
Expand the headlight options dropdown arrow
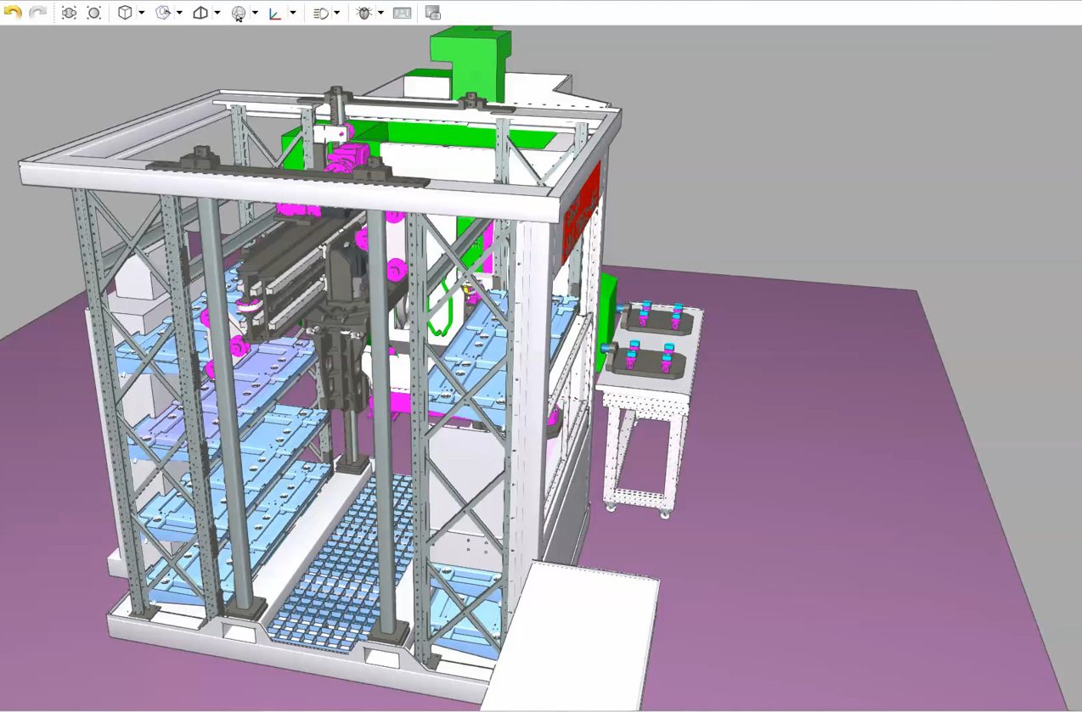[337, 13]
